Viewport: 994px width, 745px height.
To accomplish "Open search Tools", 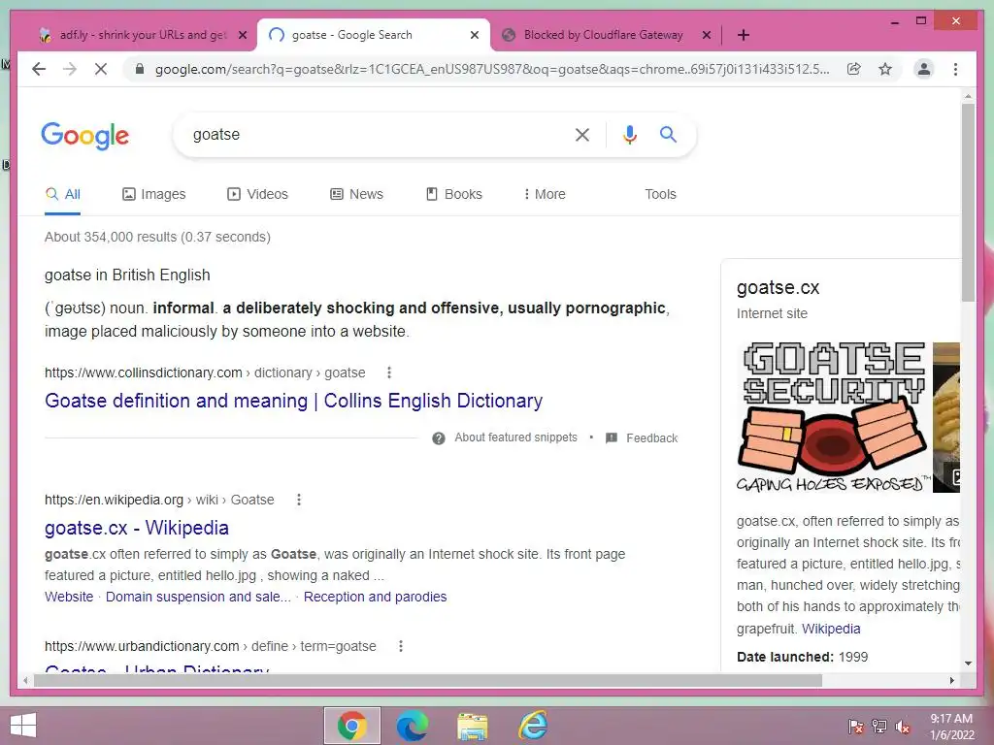I will (660, 194).
